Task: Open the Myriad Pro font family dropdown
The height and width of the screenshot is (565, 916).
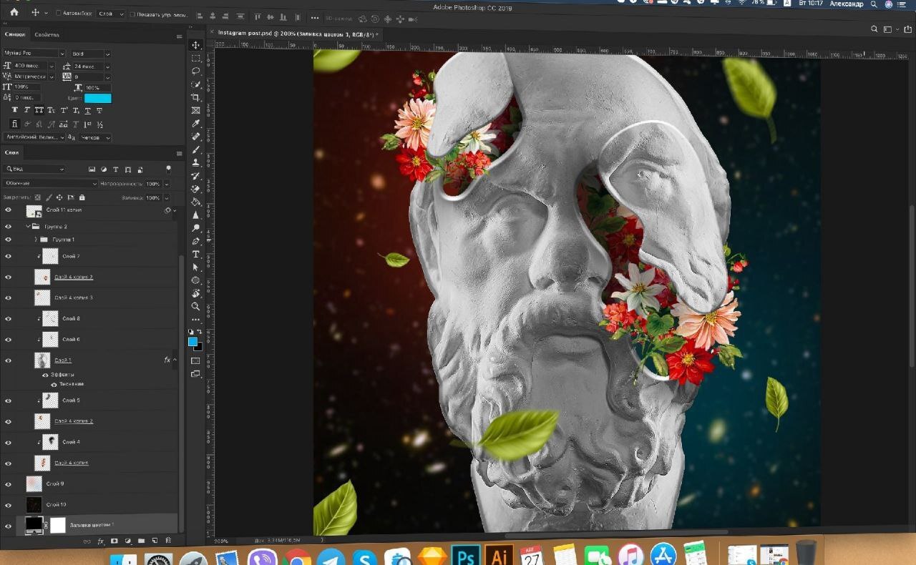Action: (34, 54)
